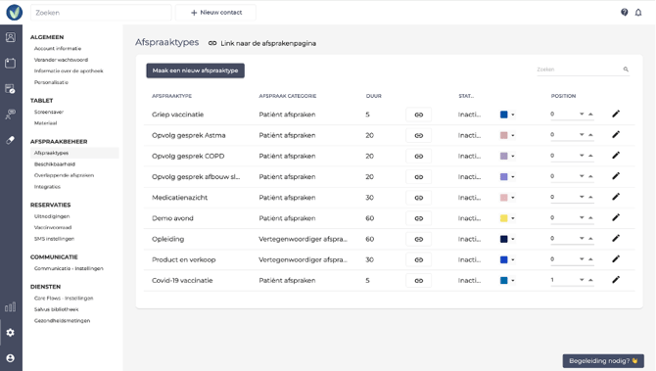Open the calendar icon in left sidebar
Screen dimensions: 656x371
click(x=11, y=64)
